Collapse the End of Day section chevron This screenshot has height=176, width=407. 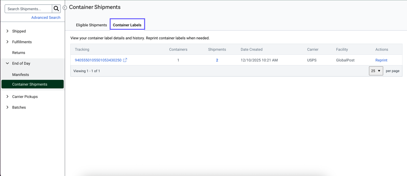pos(8,63)
